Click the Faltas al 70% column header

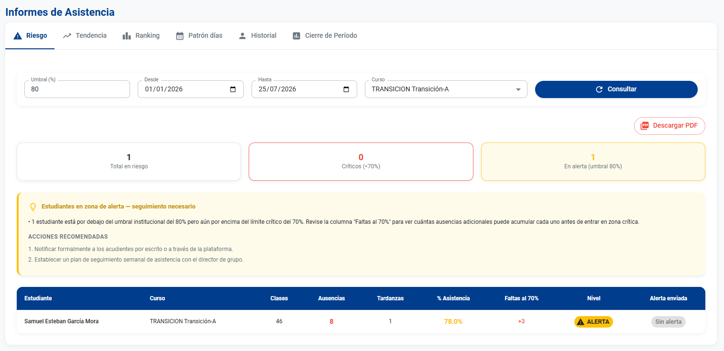(522, 298)
